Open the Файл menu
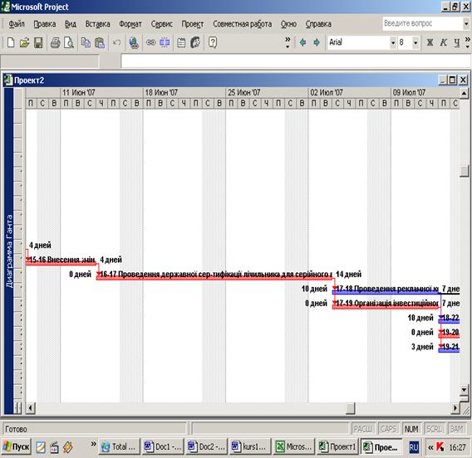This screenshot has height=458, width=472. [17, 24]
